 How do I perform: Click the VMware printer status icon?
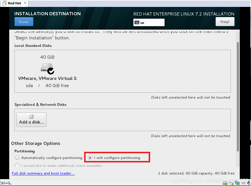(x=243, y=183)
